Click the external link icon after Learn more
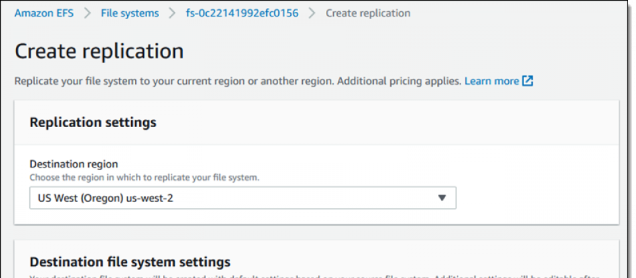Screen dimensions: 636x278 point(527,81)
